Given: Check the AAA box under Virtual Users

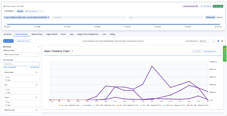Looking at the screenshot, I should click(6, 80).
